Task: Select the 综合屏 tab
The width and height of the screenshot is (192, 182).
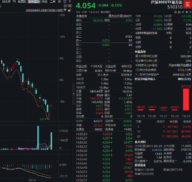Action: click(6, 1)
